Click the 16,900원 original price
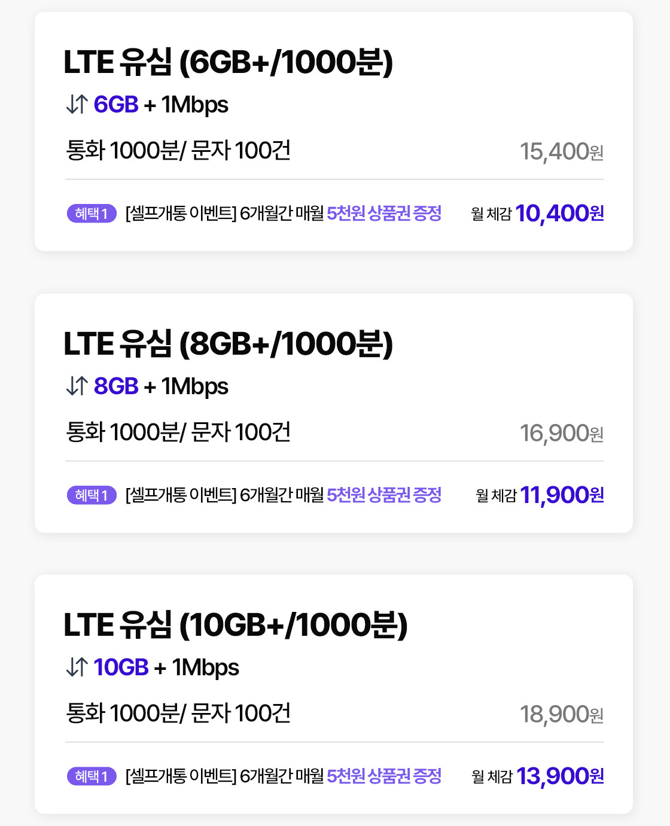Screen dimensions: 670x826 click(561, 434)
